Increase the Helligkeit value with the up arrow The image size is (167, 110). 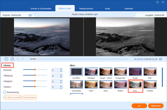coord(61,81)
